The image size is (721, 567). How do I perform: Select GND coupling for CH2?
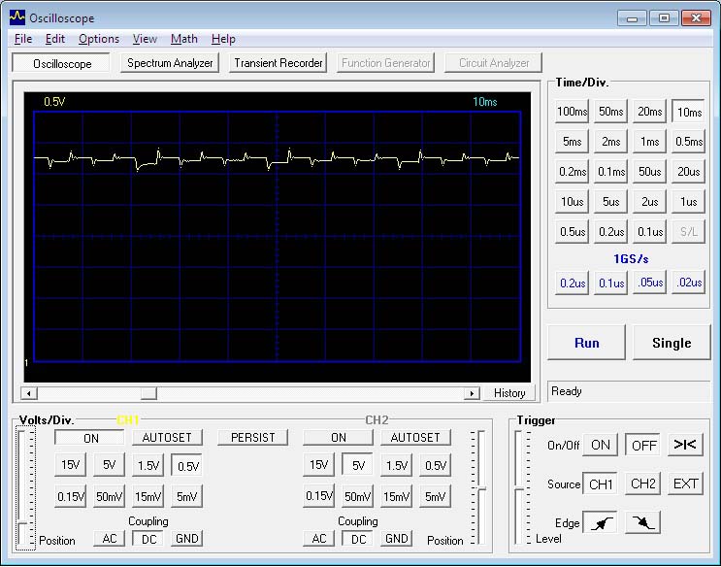pos(396,539)
